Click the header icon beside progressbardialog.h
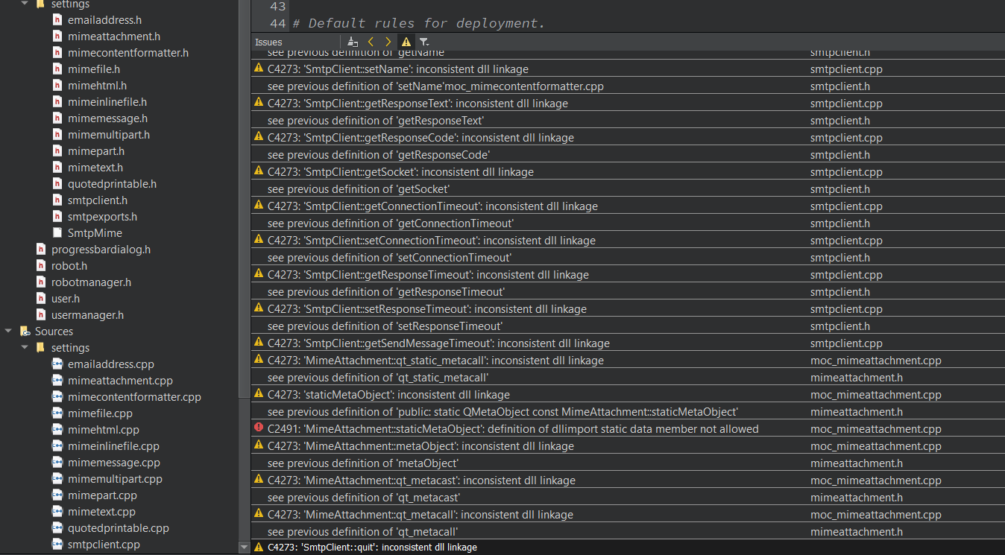This screenshot has width=1005, height=555. click(x=41, y=250)
